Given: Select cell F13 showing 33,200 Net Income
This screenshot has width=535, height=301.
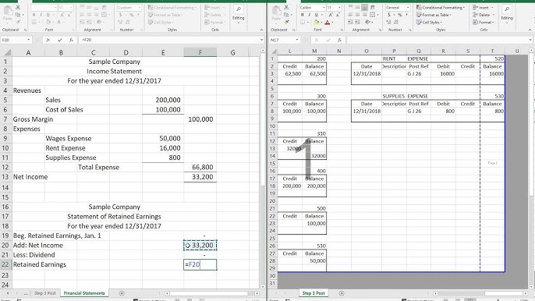Looking at the screenshot, I should point(200,177).
